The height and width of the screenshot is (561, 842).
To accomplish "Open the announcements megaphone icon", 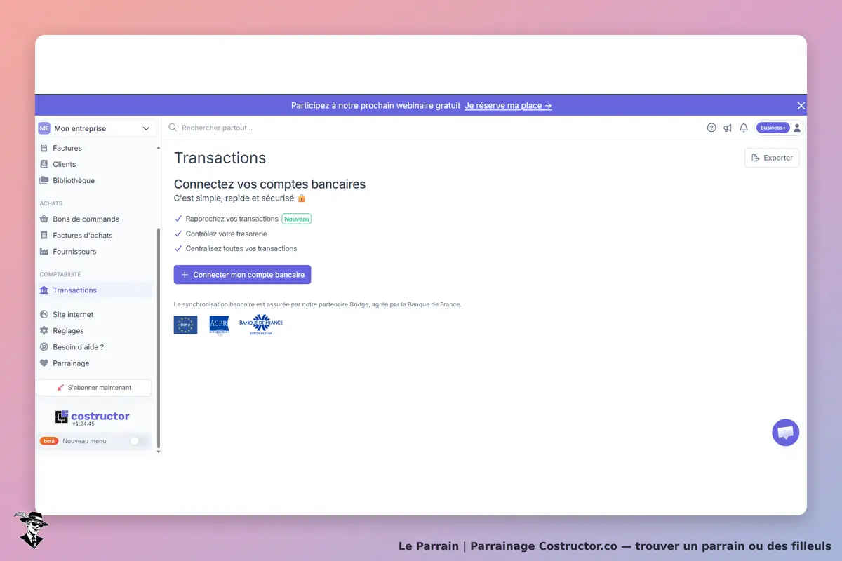I will 728,128.
